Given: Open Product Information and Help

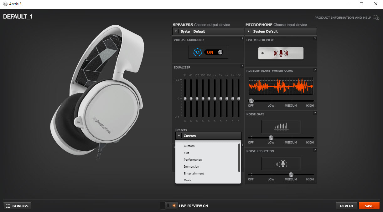Looking at the screenshot, I should coord(343,18).
